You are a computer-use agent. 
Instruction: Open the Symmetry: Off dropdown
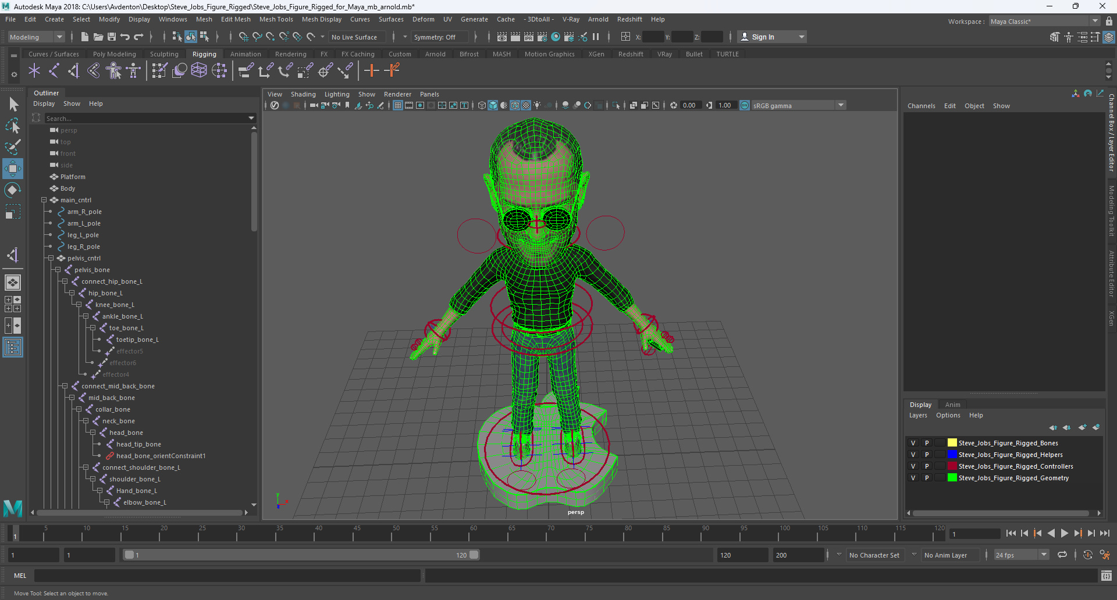pyautogui.click(x=440, y=37)
